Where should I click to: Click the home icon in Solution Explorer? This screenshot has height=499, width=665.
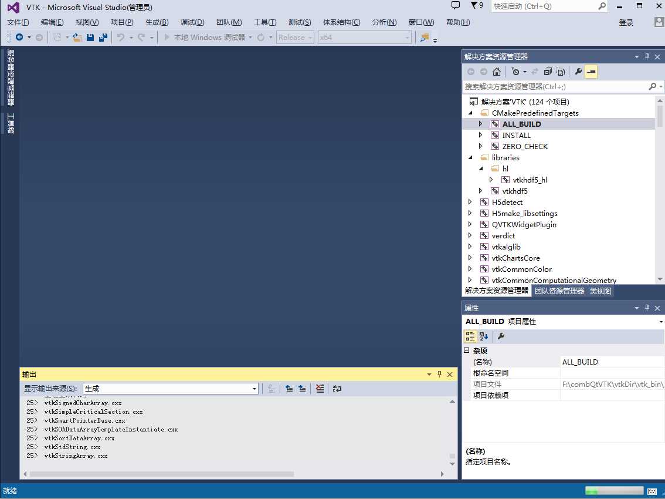click(497, 72)
